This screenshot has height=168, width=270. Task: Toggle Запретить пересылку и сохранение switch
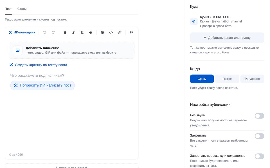pyautogui.click(x=259, y=156)
